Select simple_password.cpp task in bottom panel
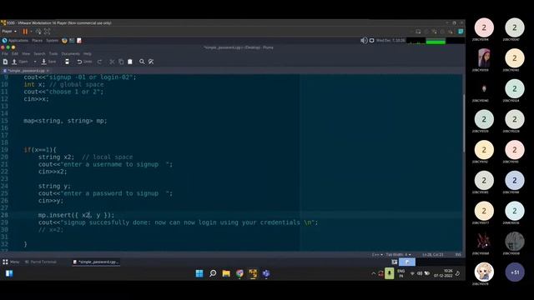Screen dimensions: 534x300 click(96, 262)
